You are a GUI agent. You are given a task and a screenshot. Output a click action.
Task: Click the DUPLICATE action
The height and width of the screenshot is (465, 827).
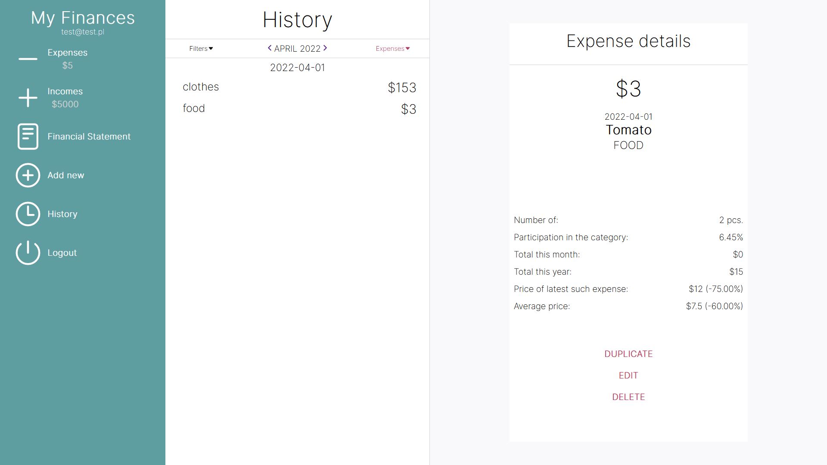(x=628, y=353)
